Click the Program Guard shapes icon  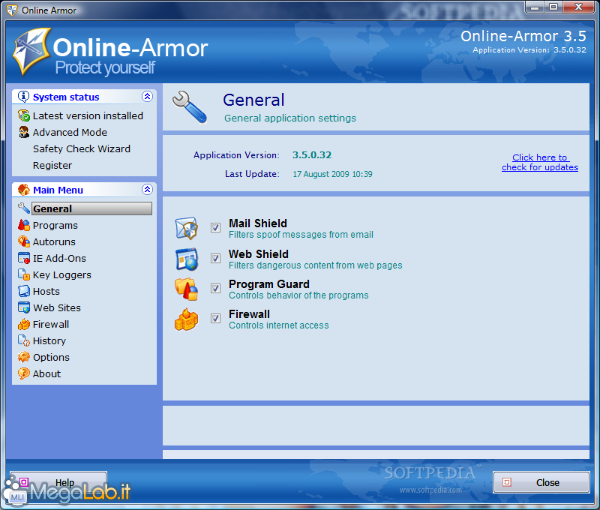pos(186,289)
